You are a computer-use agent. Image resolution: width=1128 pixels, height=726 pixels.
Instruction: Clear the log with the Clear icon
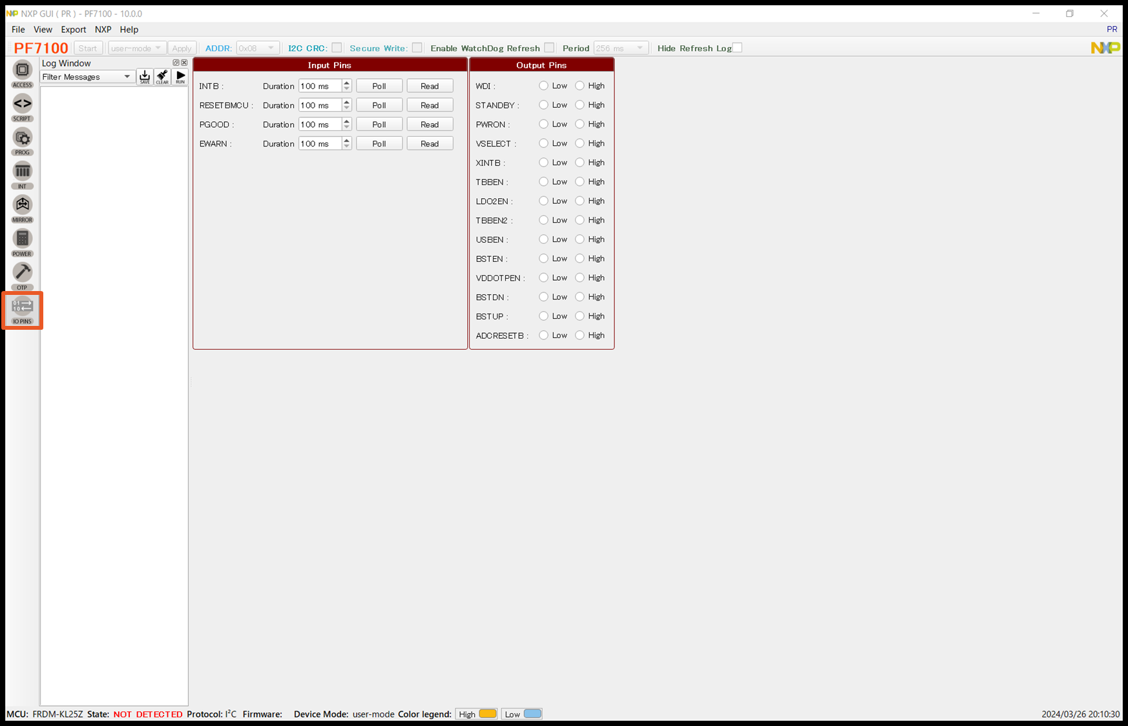[x=162, y=77]
